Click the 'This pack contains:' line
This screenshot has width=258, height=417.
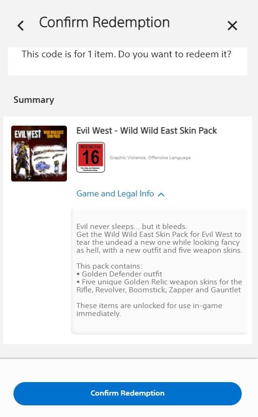tap(109, 266)
